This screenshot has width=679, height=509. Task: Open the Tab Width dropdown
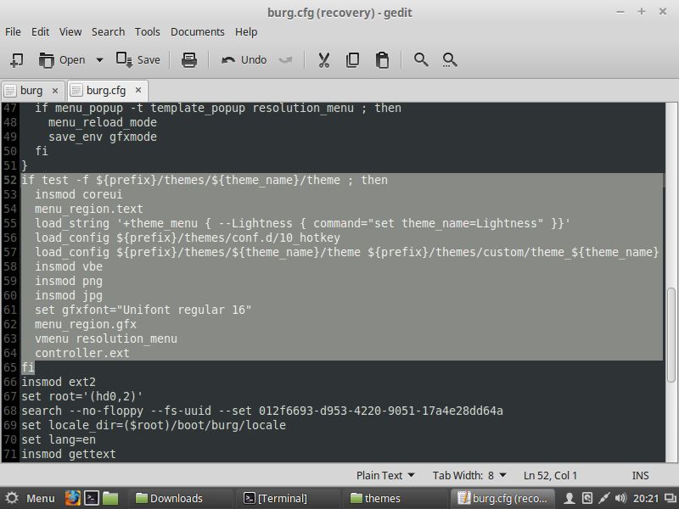tap(469, 475)
